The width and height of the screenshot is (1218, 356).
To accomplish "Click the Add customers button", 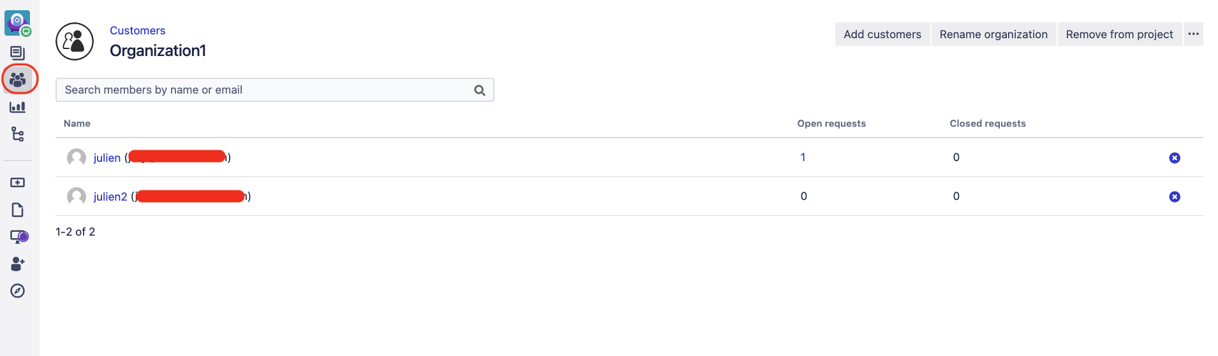I will pos(882,34).
